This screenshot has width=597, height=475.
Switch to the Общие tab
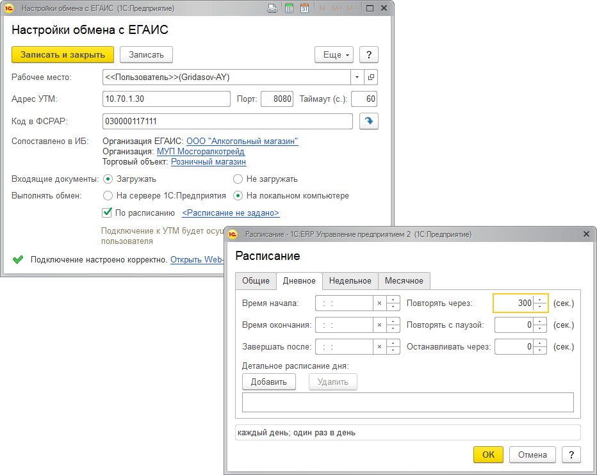pyautogui.click(x=256, y=281)
